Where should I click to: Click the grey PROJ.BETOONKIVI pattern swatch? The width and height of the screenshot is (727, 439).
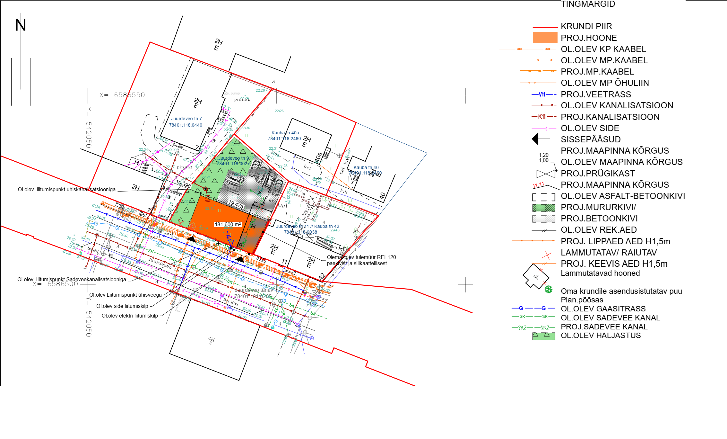click(x=543, y=219)
